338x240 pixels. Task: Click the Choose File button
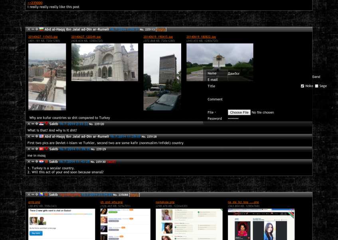pos(239,112)
